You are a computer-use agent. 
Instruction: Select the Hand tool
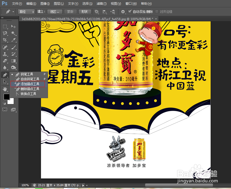coord(5,89)
